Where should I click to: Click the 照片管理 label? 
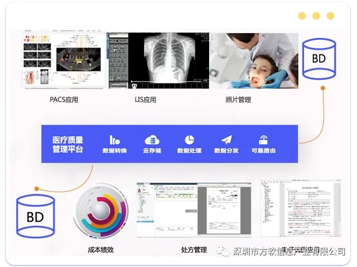tap(238, 100)
